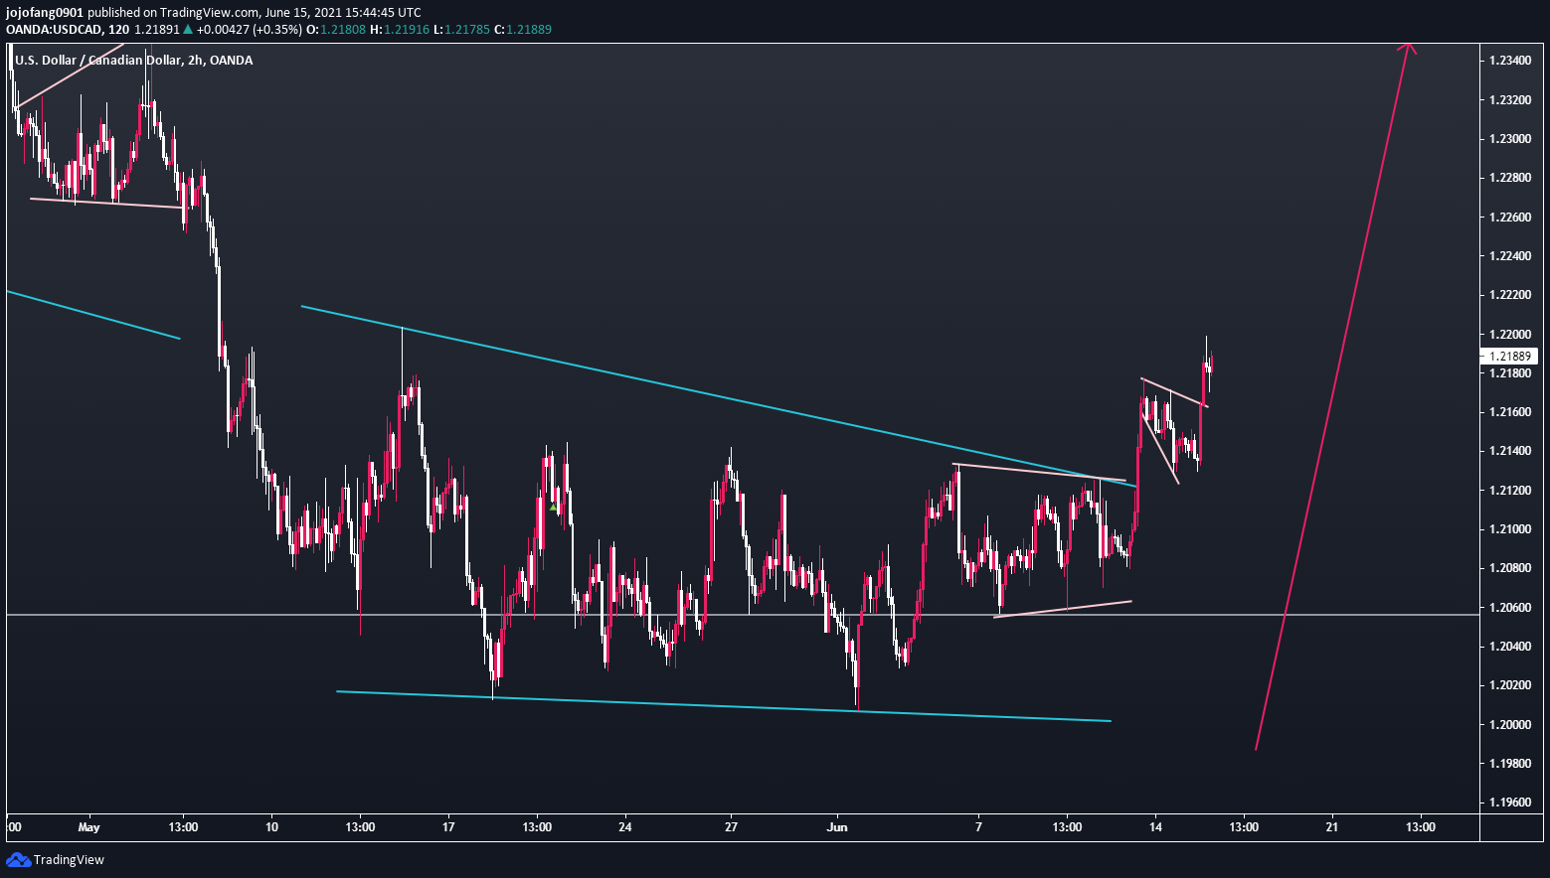
Task: Click the 21 date label on time axis
Action: click(x=1332, y=826)
